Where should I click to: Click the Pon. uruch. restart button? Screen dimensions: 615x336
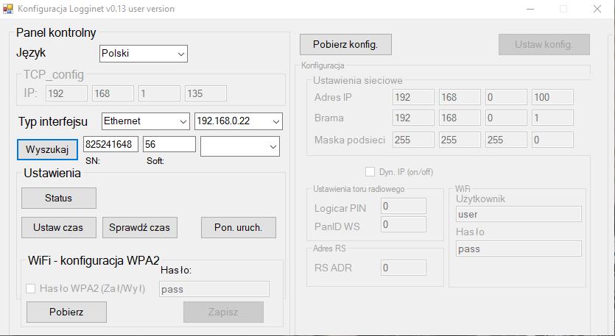[x=239, y=227]
